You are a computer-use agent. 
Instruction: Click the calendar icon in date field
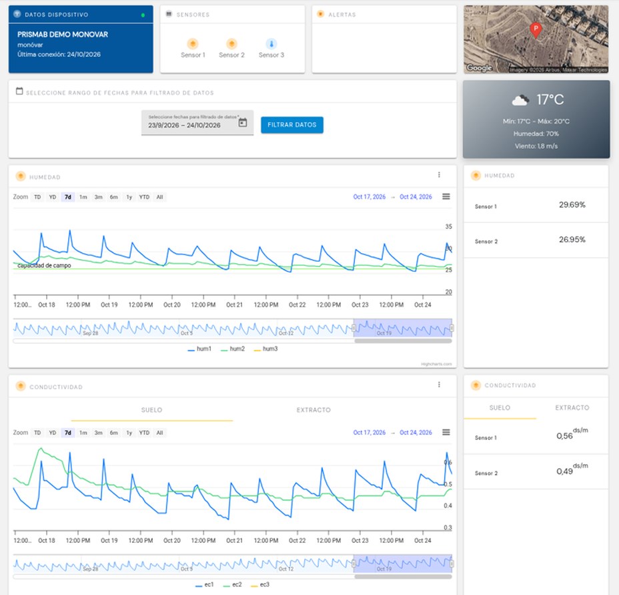(x=243, y=123)
